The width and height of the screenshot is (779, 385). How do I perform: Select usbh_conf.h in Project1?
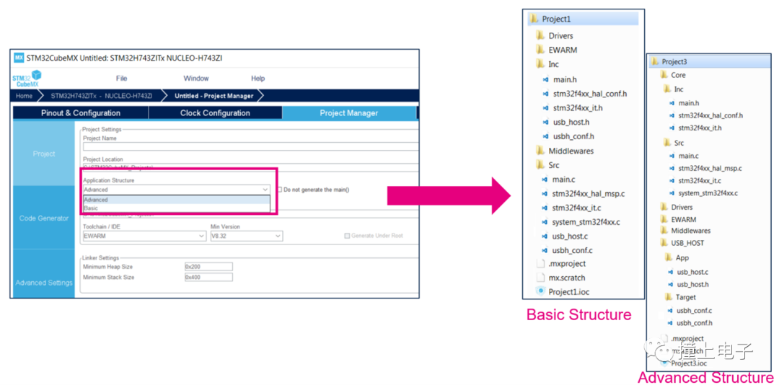573,136
